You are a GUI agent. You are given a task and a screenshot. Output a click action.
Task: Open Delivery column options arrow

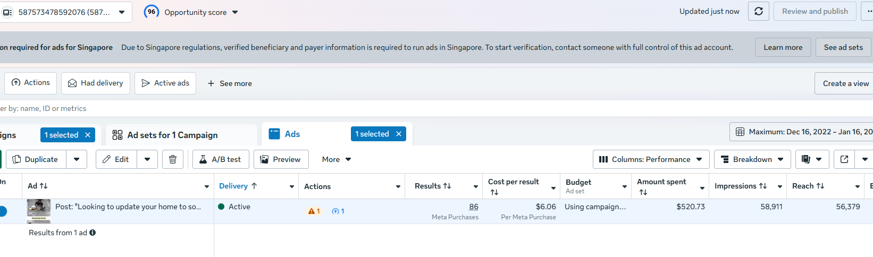click(292, 186)
